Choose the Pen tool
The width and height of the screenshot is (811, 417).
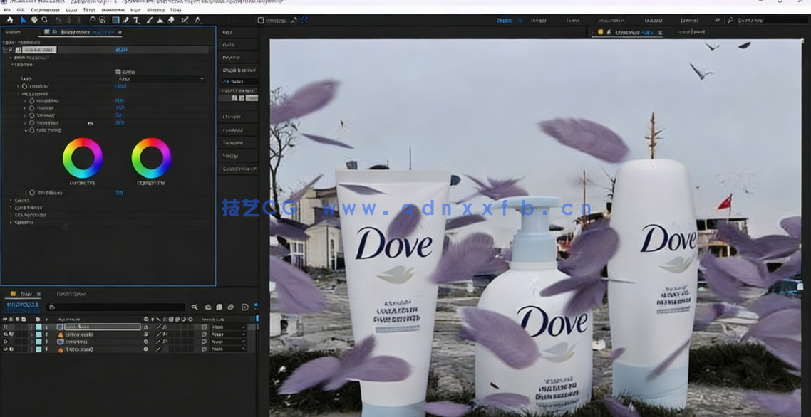click(125, 21)
